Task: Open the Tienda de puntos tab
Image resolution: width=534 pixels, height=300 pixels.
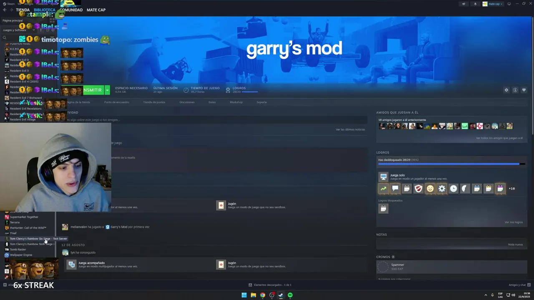Action: tap(154, 102)
